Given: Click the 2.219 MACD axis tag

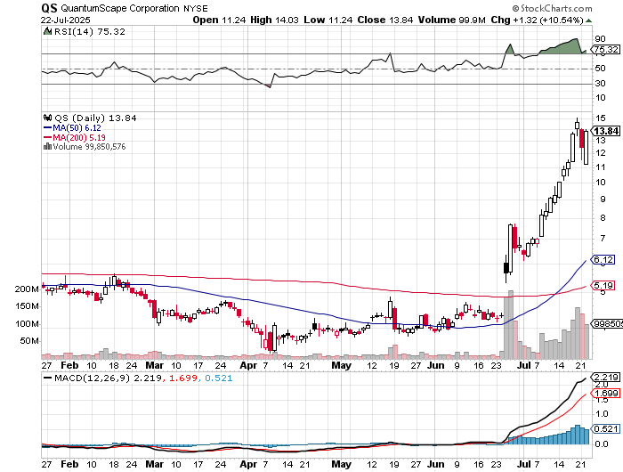Looking at the screenshot, I should 605,377.
